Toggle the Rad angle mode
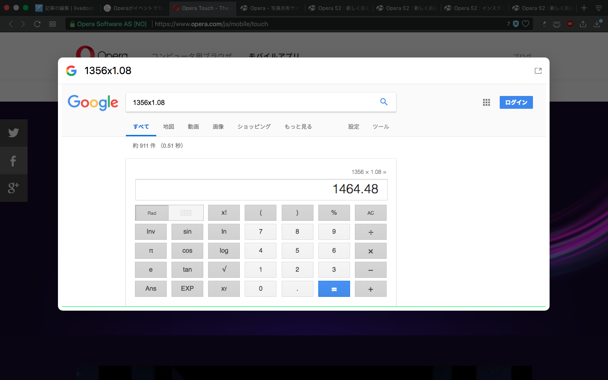608x380 pixels. click(x=152, y=213)
